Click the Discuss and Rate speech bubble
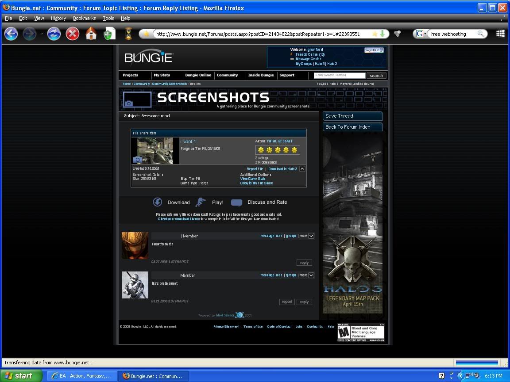510x382 pixels. coord(237,202)
